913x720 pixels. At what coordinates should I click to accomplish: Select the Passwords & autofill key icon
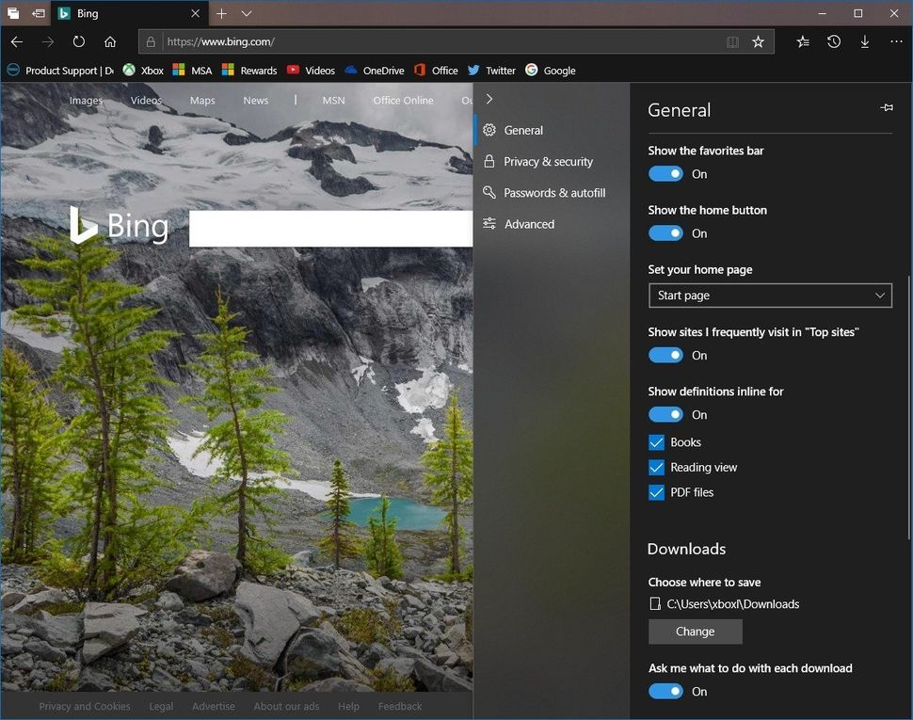489,192
